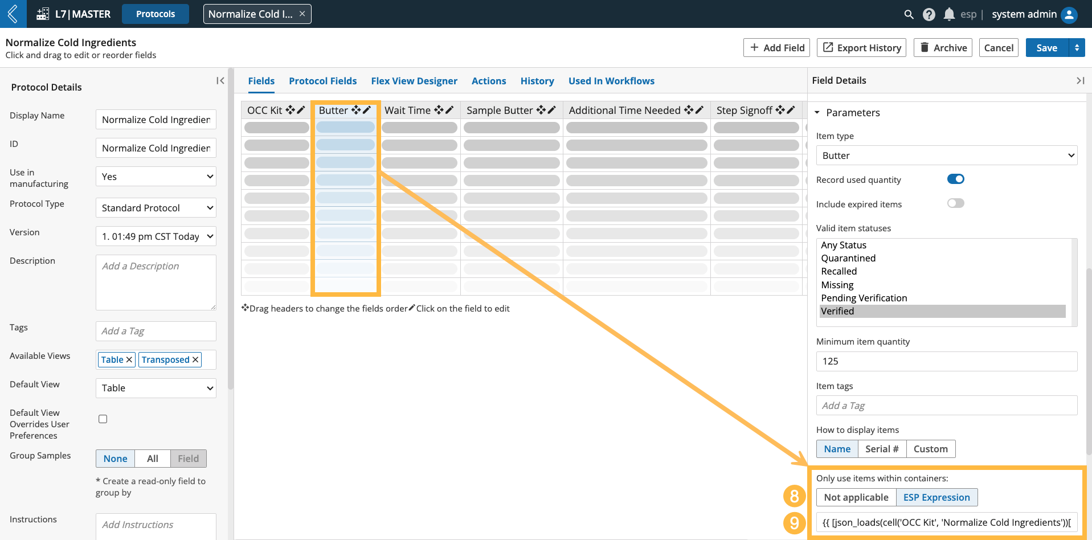Edit the Step Signoff field pencil icon
Screen dimensions: 1092x540
[791, 110]
